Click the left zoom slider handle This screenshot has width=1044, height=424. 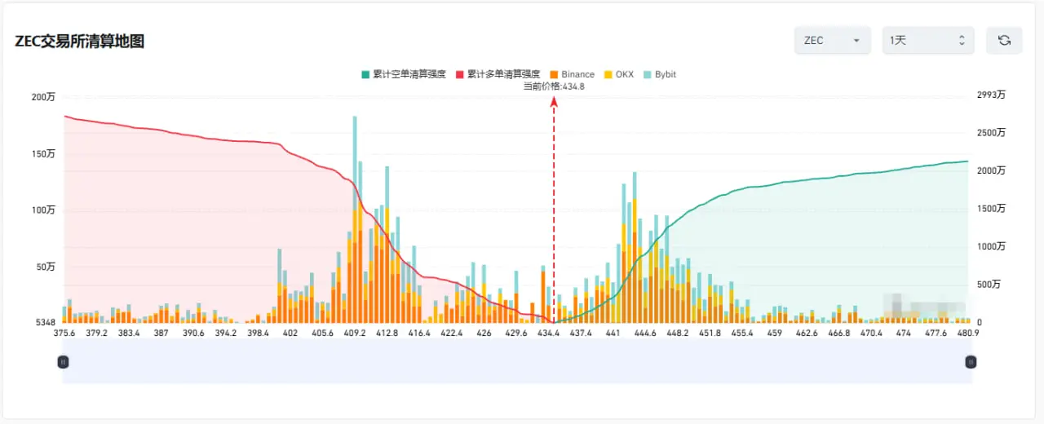pos(63,361)
